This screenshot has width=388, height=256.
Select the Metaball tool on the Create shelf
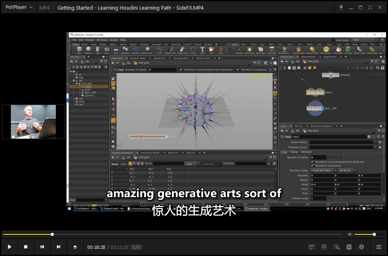tap(125, 49)
